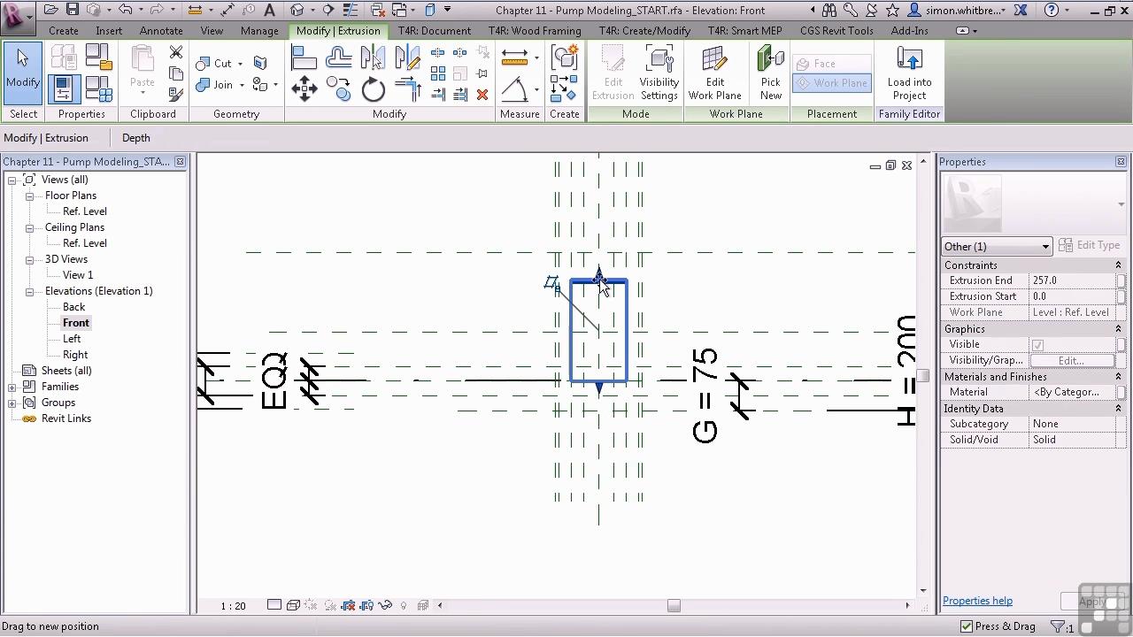1133x637 pixels.
Task: Open the Front elevation view
Action: 76,323
